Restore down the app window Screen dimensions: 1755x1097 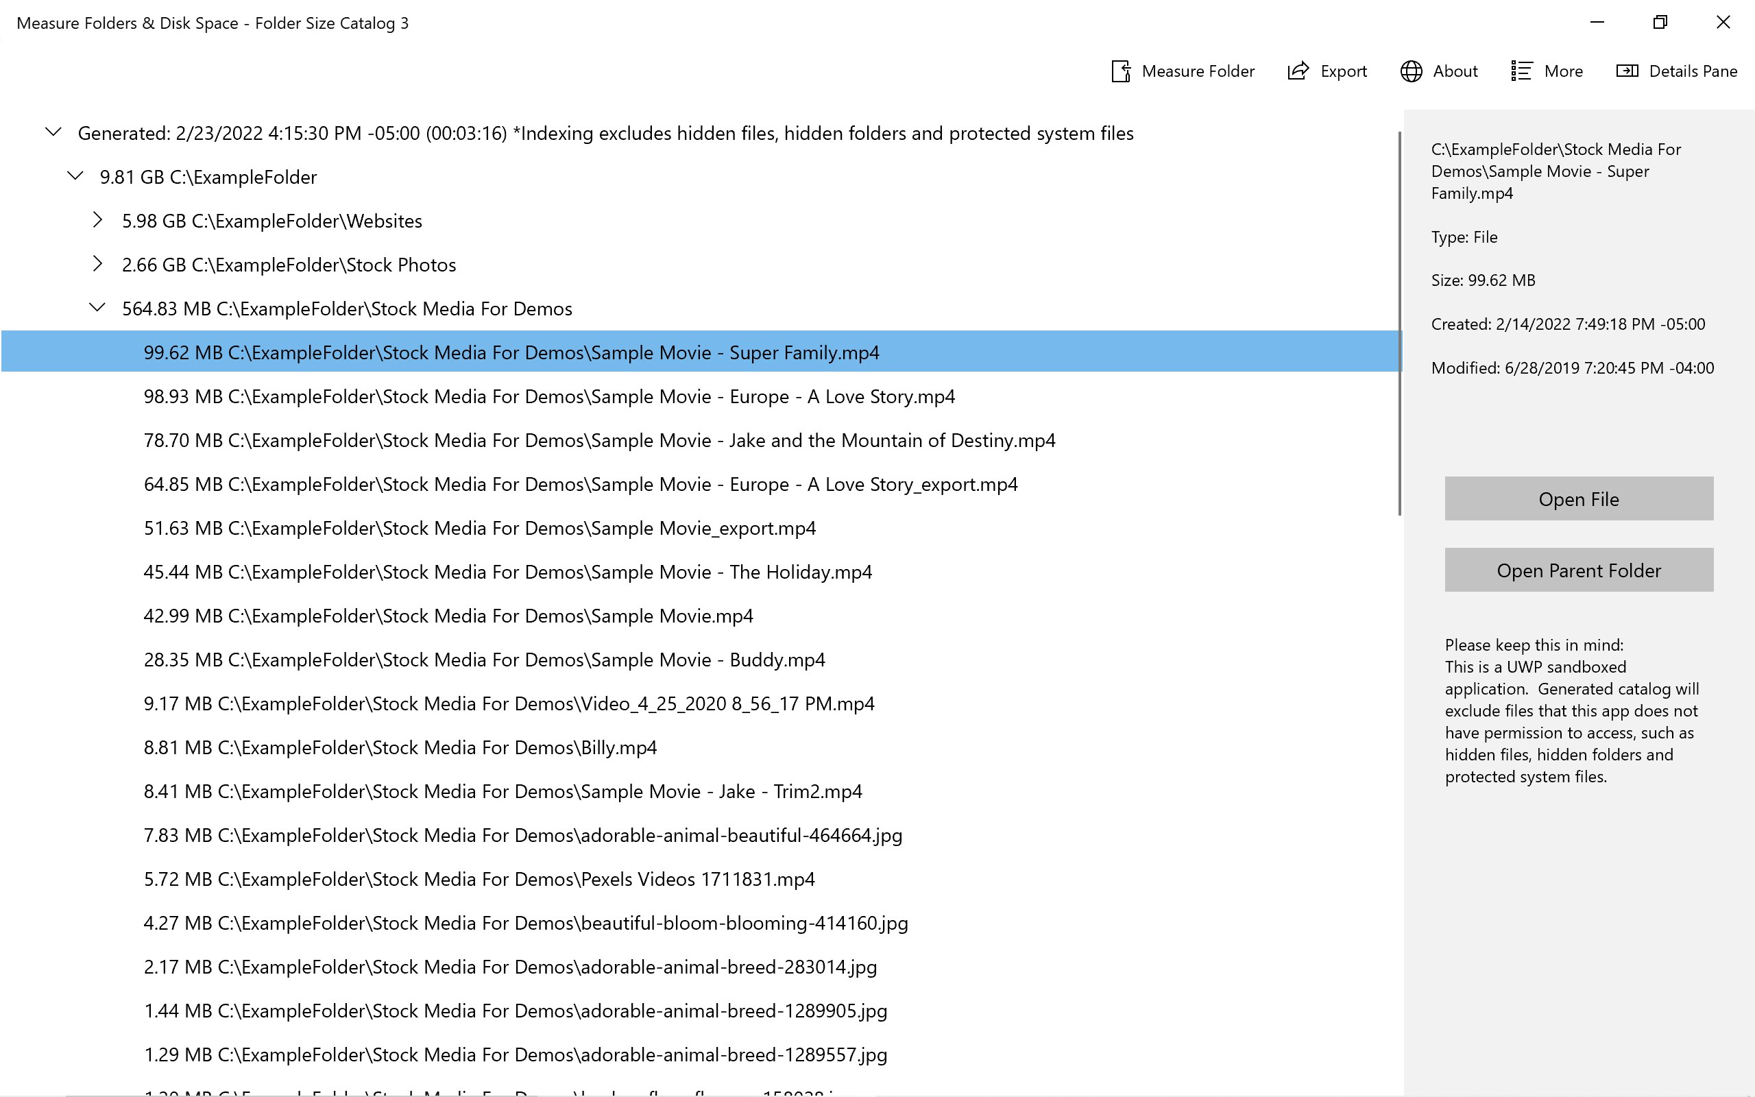(1660, 23)
